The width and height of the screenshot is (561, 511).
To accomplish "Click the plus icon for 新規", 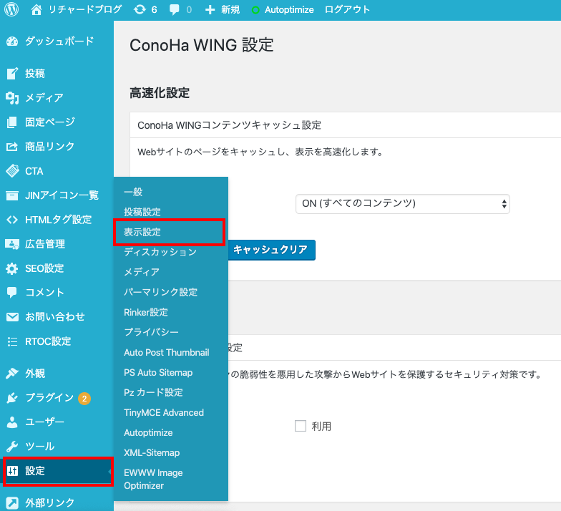I will [x=210, y=10].
